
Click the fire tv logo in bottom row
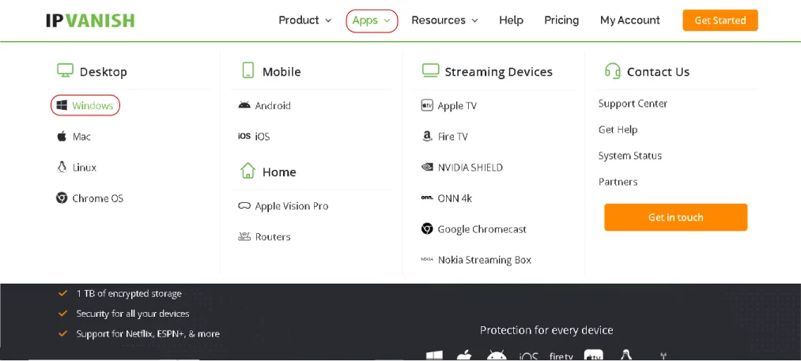[561, 356]
